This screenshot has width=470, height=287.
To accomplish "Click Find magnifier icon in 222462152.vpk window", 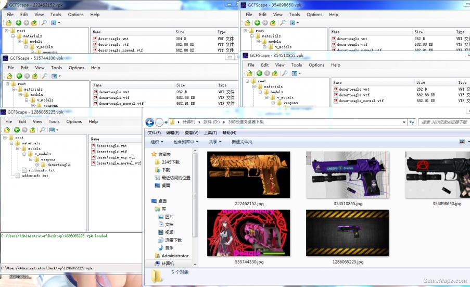I will coord(44,23).
